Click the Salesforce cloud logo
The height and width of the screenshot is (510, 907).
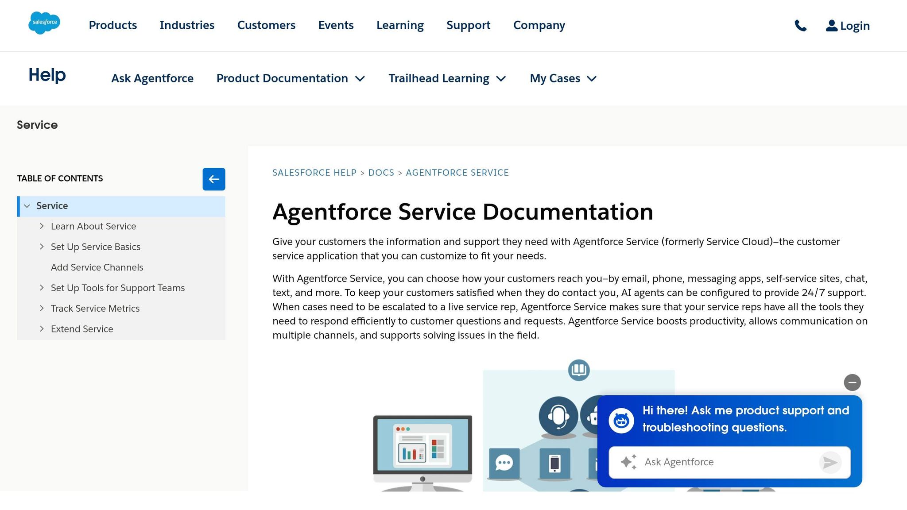pos(44,23)
